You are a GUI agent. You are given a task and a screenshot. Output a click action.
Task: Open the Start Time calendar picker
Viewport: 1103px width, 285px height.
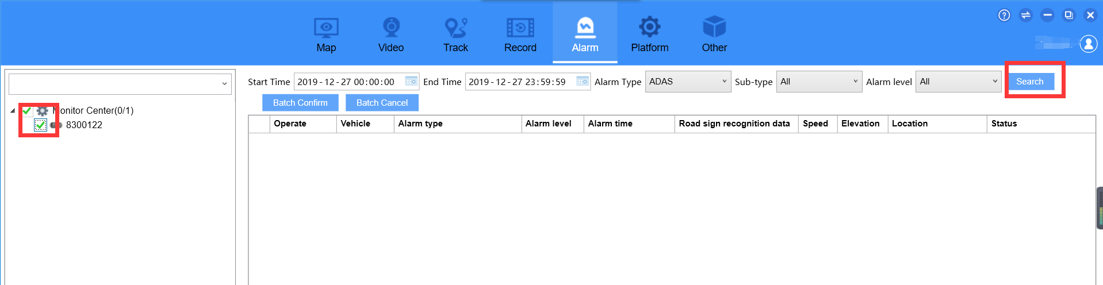(411, 82)
